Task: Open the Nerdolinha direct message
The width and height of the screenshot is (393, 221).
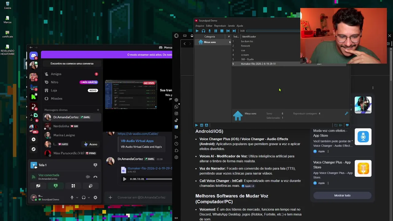Action: tap(72, 126)
